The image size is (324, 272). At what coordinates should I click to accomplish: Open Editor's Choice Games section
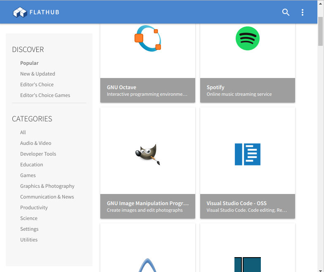45,95
